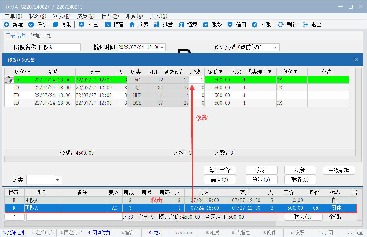This screenshot has height=237, width=367.
Task: Click the 刷新 button in the dialog
Action: [x=300, y=170]
